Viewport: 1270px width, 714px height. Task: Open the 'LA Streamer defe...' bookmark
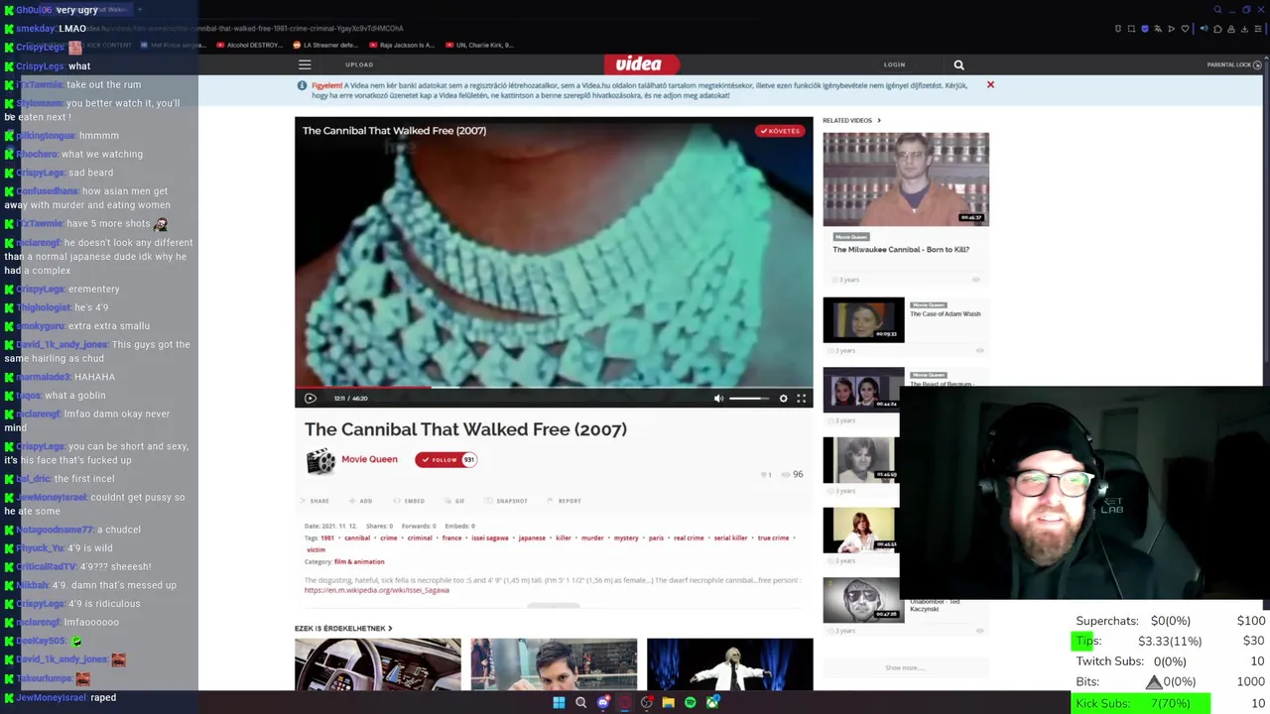(x=325, y=45)
